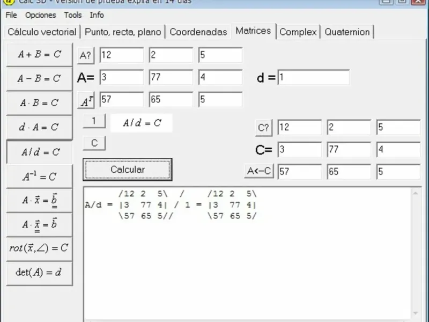Transpose matrix A with the Aᵀ button
This screenshot has width=429, height=322.
click(x=86, y=100)
